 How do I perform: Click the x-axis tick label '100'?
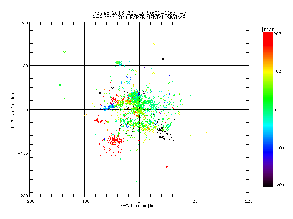(x=194, y=201)
